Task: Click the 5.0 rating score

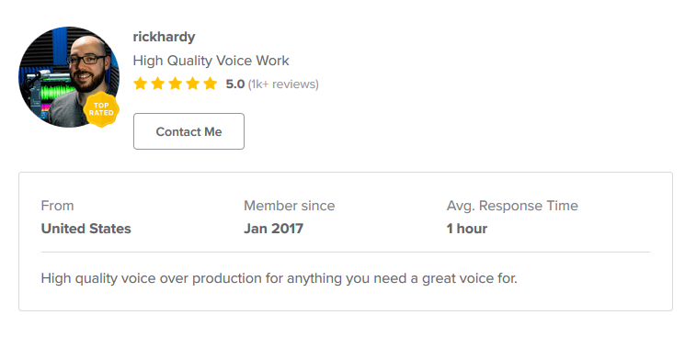Action: (x=235, y=84)
